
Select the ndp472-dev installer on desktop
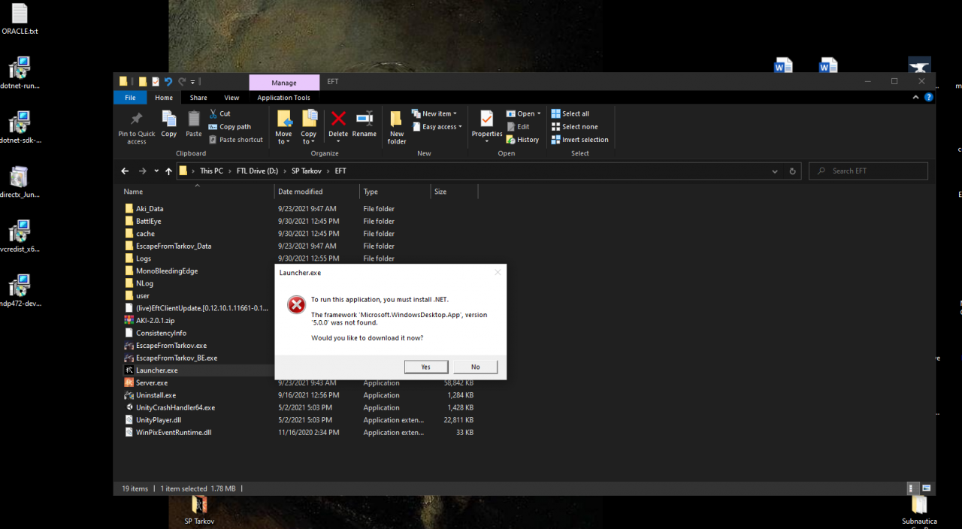click(x=20, y=292)
